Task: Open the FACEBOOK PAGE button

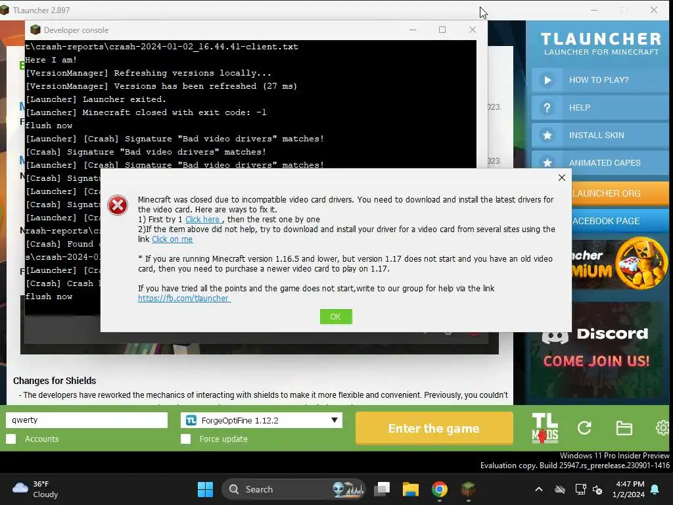Action: click(x=620, y=221)
